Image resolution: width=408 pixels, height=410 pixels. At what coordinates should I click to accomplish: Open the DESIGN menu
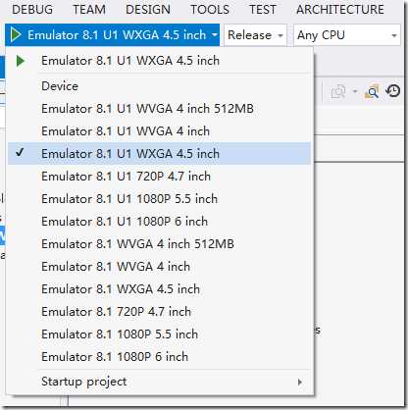(x=148, y=10)
